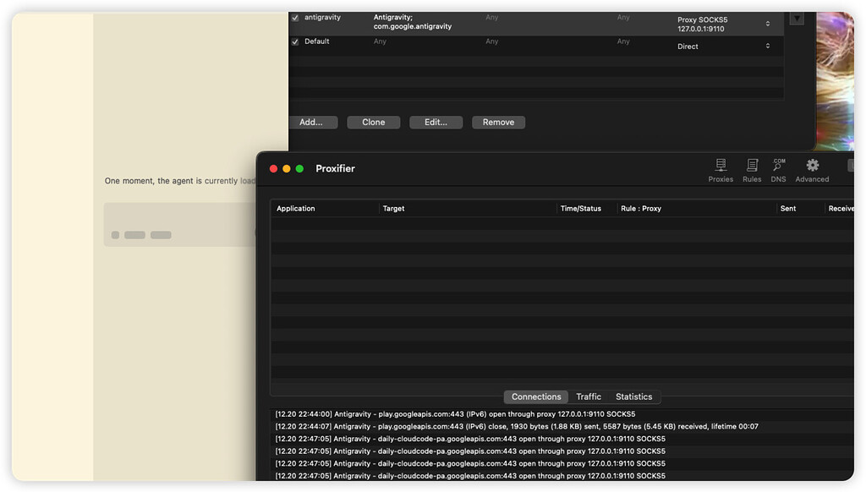Click the Time/Status column header

(x=587, y=209)
